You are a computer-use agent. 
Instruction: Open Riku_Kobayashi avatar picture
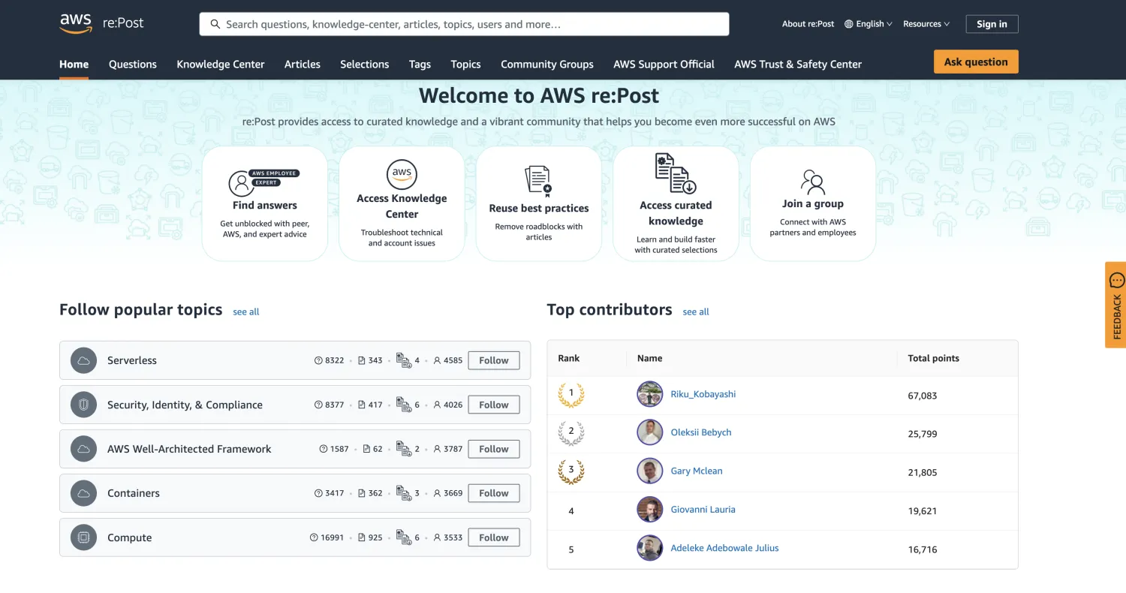click(x=650, y=394)
